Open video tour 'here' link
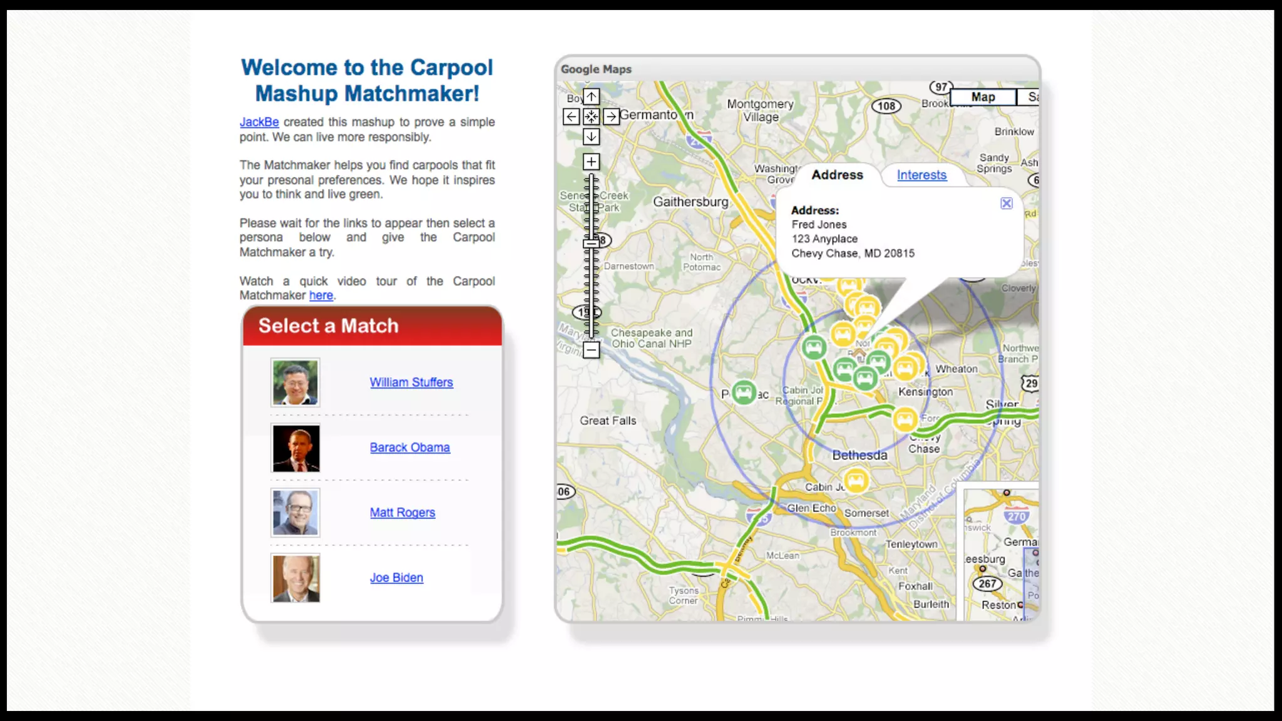This screenshot has width=1282, height=721. 320,295
